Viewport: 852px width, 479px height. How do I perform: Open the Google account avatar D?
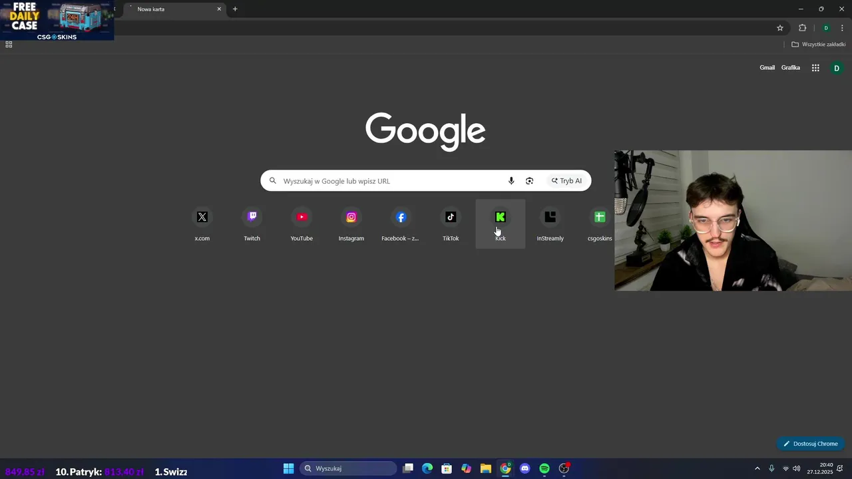837,68
